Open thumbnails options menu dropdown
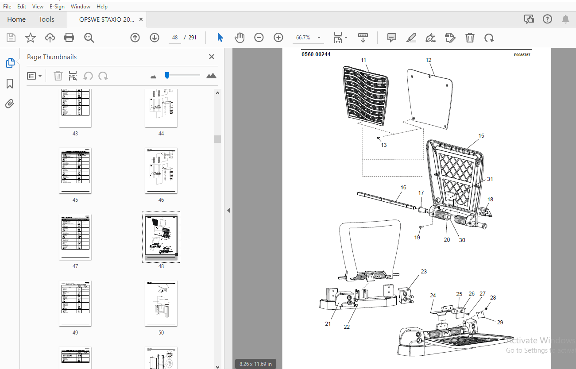Viewport: 576px width, 369px height. (35, 76)
